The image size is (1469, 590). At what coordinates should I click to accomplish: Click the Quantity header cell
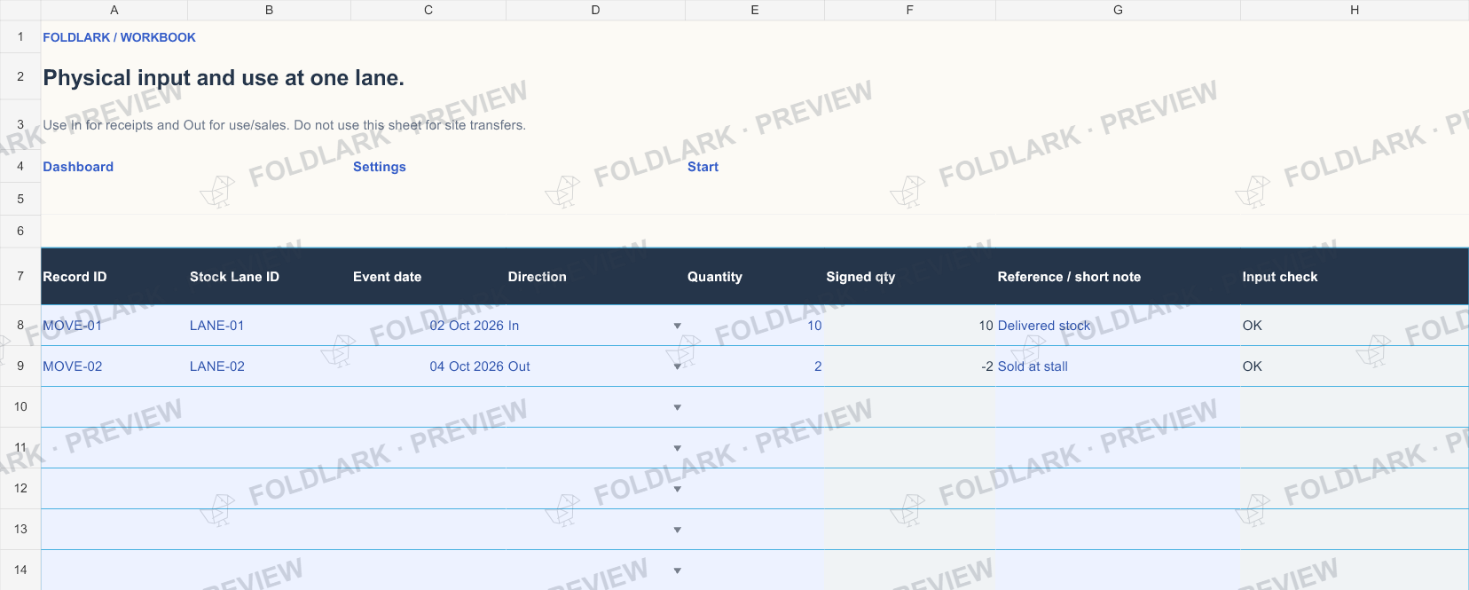pos(755,277)
